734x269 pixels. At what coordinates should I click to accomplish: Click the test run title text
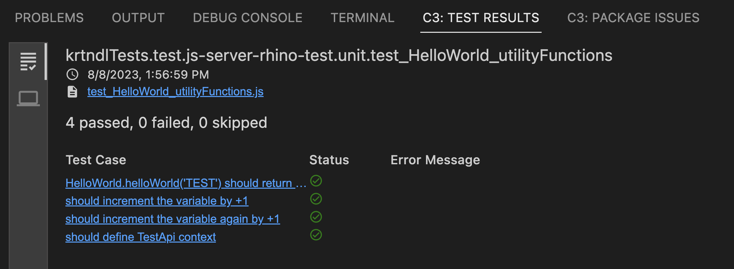coord(339,56)
